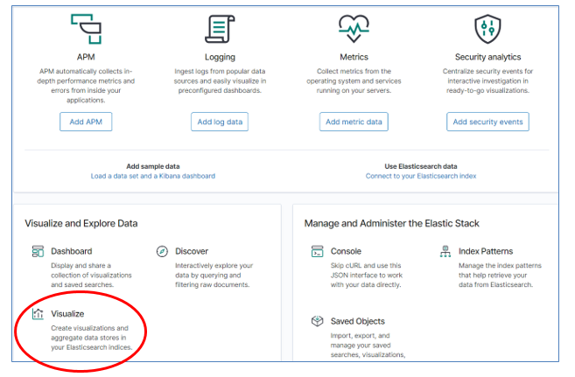Image resolution: width=575 pixels, height=377 pixels.
Task: Click the Logging description about preconfigured dashboards
Action: tap(220, 81)
